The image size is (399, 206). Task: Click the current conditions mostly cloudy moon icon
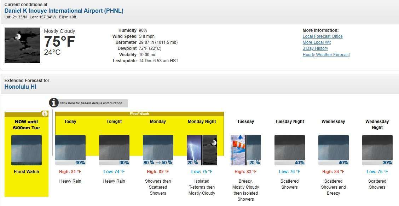pyautogui.click(x=22, y=45)
